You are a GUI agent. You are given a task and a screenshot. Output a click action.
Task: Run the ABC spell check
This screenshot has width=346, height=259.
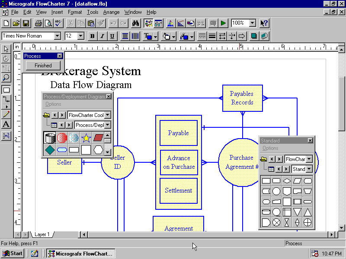coord(58,23)
